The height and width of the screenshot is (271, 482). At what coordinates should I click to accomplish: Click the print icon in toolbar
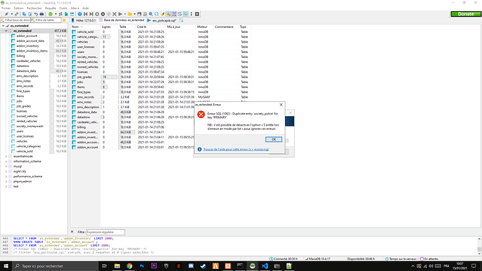coord(42,14)
